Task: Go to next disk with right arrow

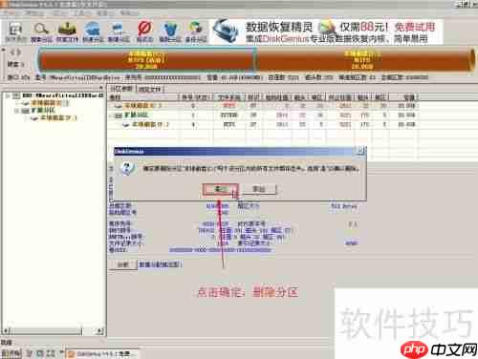Action: click(x=18, y=53)
